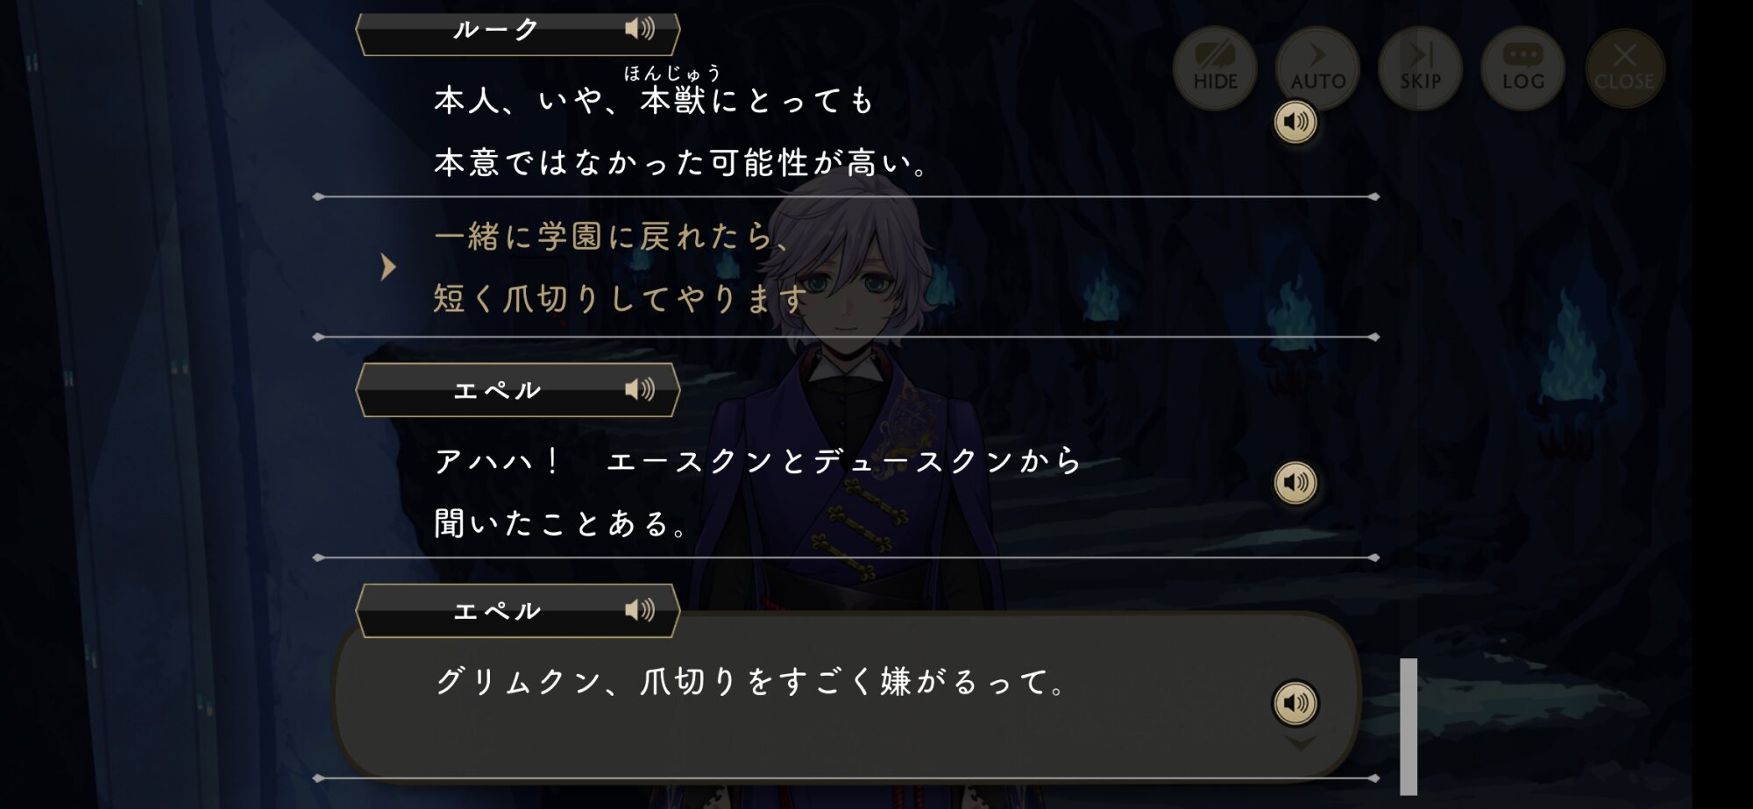Image resolution: width=1753 pixels, height=809 pixels.
Task: Hide the dialogue with the HIDE button
Action: tap(1215, 67)
